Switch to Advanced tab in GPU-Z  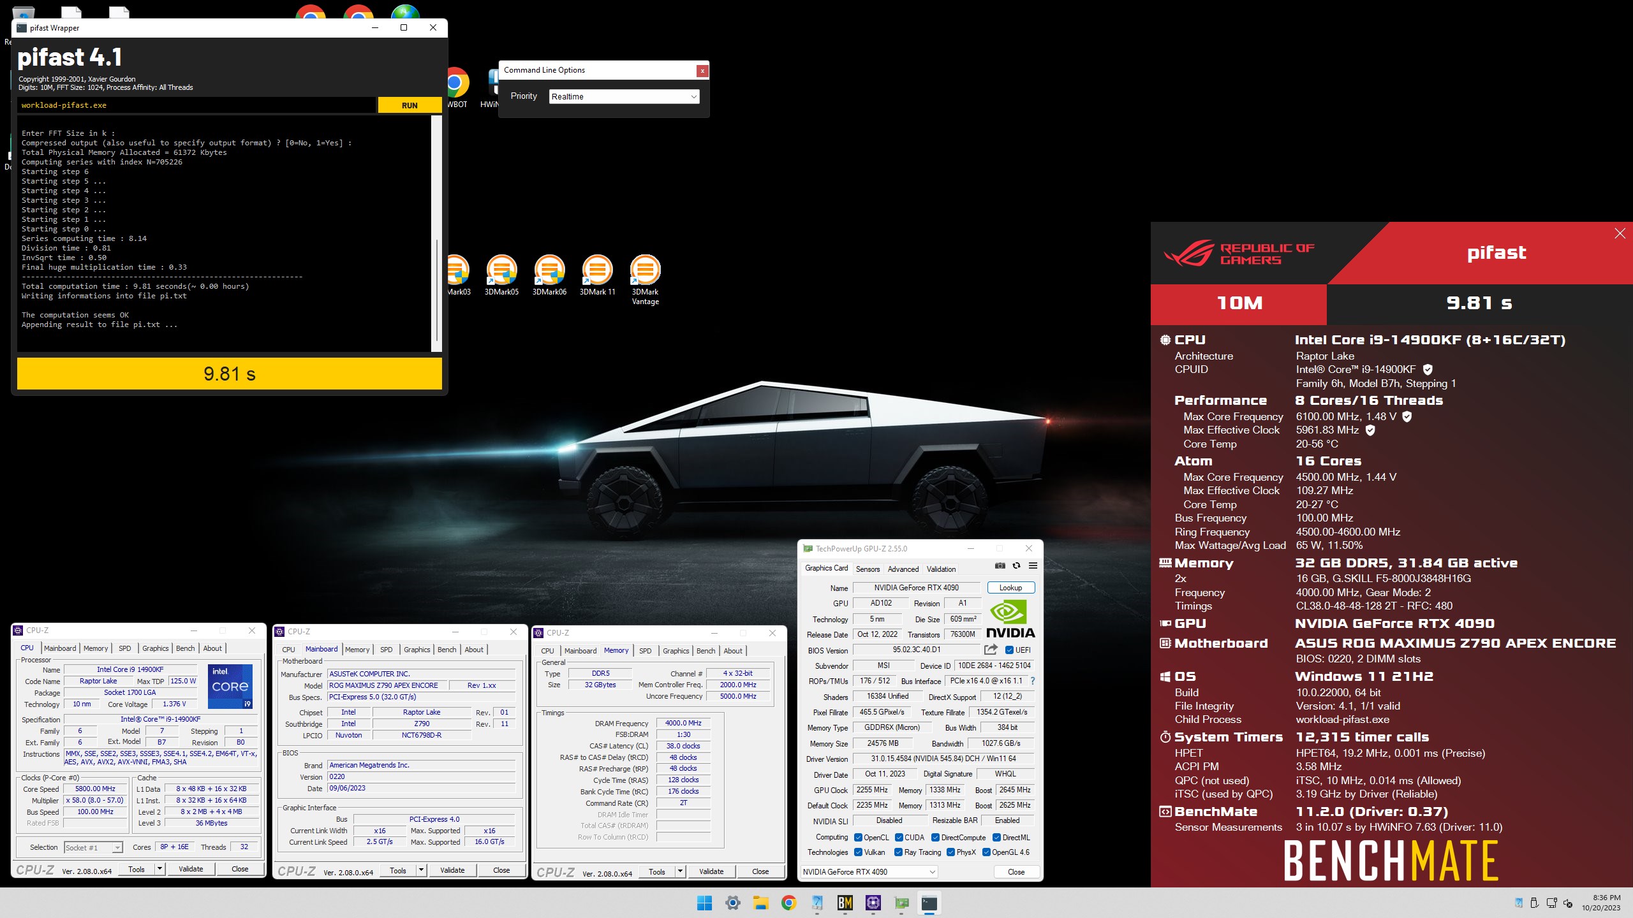point(903,569)
